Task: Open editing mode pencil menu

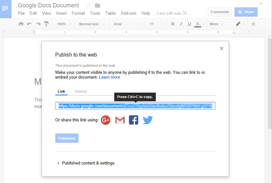Action: click(x=240, y=24)
